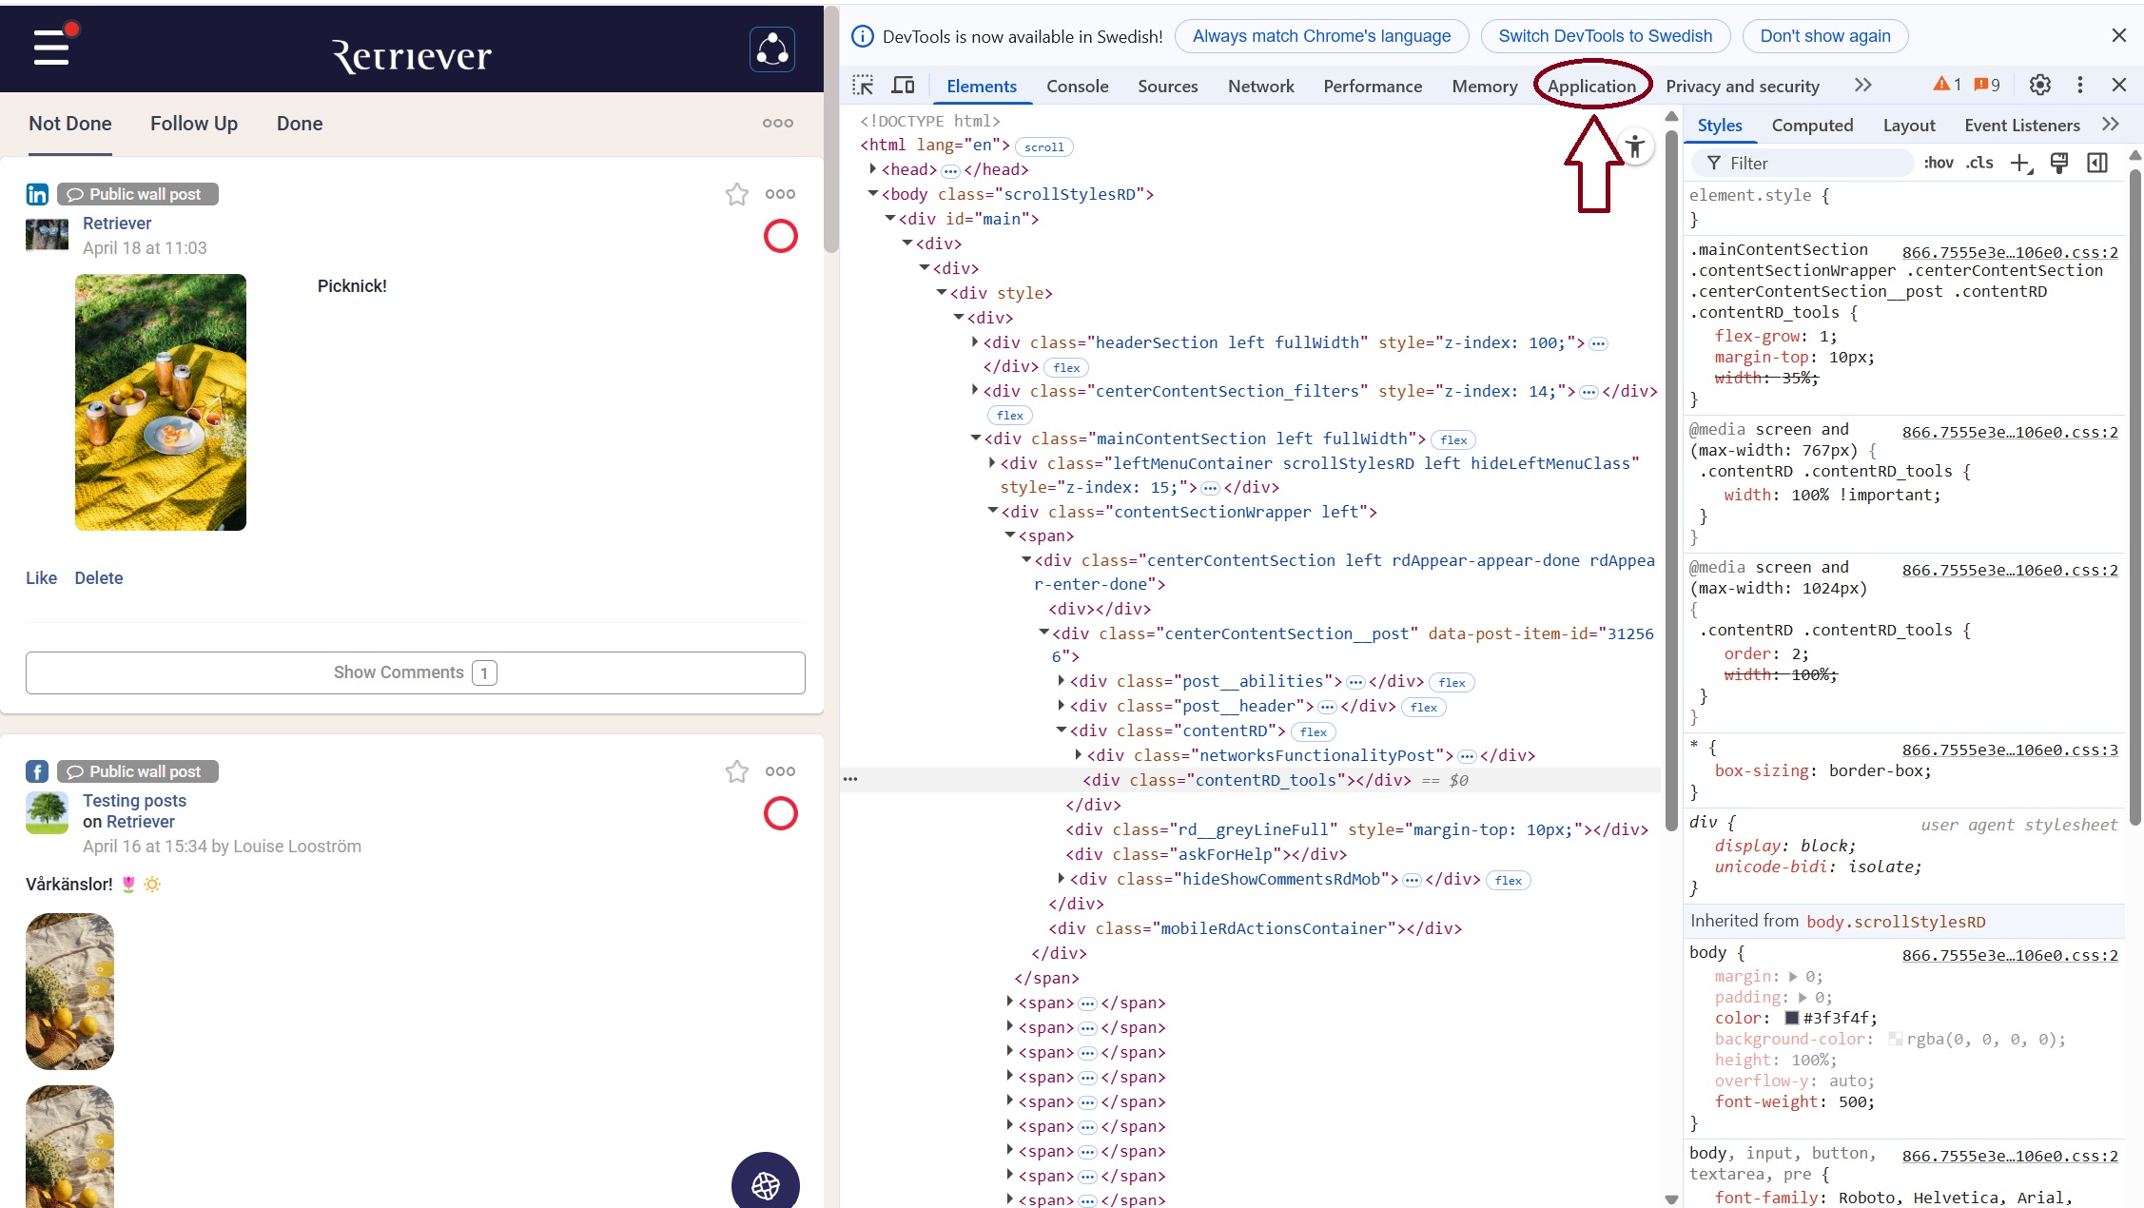Star the Testing posts Facebook post

pyautogui.click(x=736, y=771)
